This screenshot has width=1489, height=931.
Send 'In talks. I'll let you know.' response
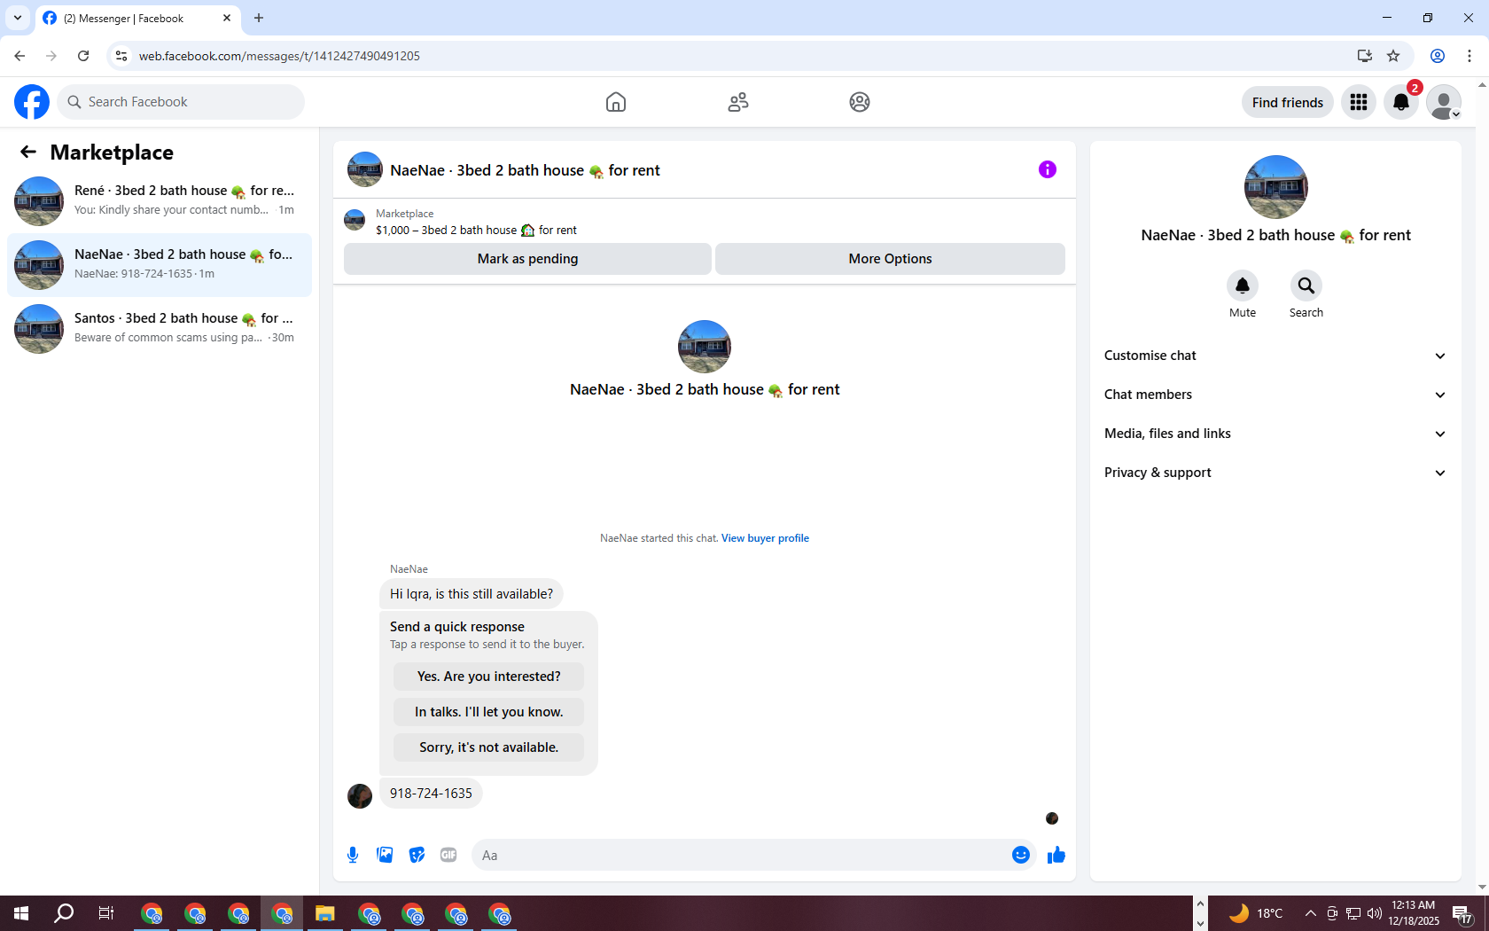(x=488, y=712)
